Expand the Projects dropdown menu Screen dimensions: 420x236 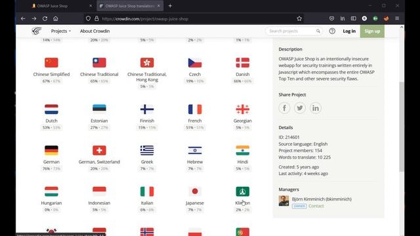(61, 31)
